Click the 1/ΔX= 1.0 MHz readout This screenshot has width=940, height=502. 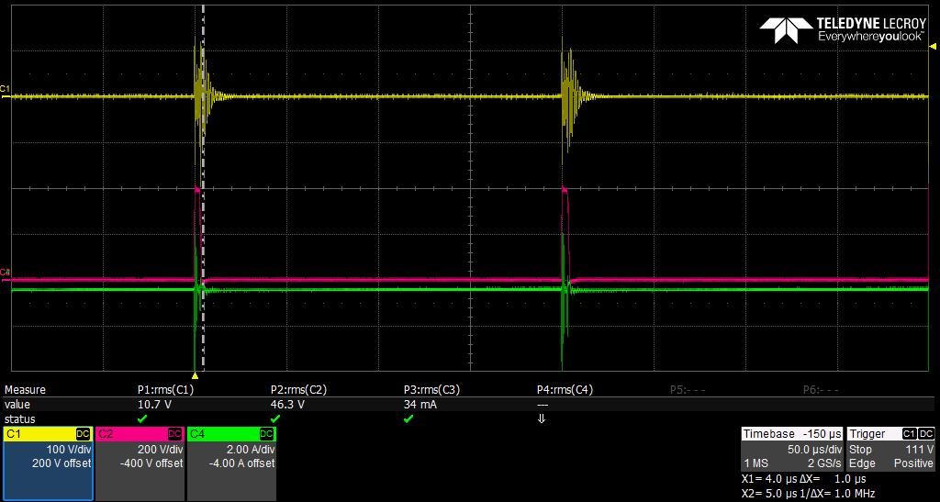[x=837, y=495]
